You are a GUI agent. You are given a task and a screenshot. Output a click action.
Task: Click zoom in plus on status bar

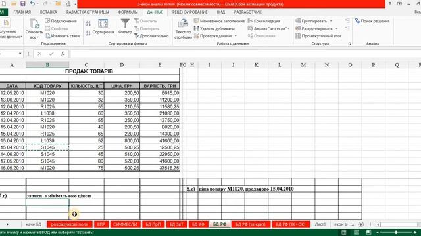pyautogui.click(x=415, y=232)
